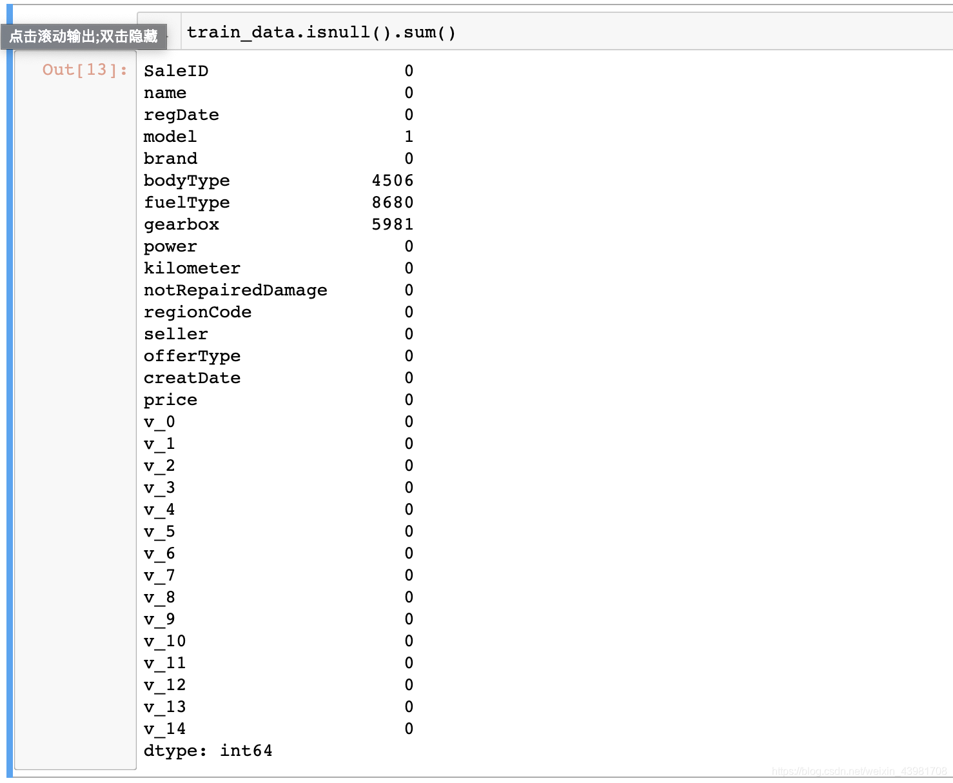This screenshot has height=783, width=953.
Task: Click the v_12 row label
Action: [165, 685]
